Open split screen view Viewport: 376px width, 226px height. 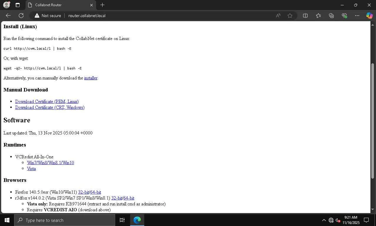[305, 16]
